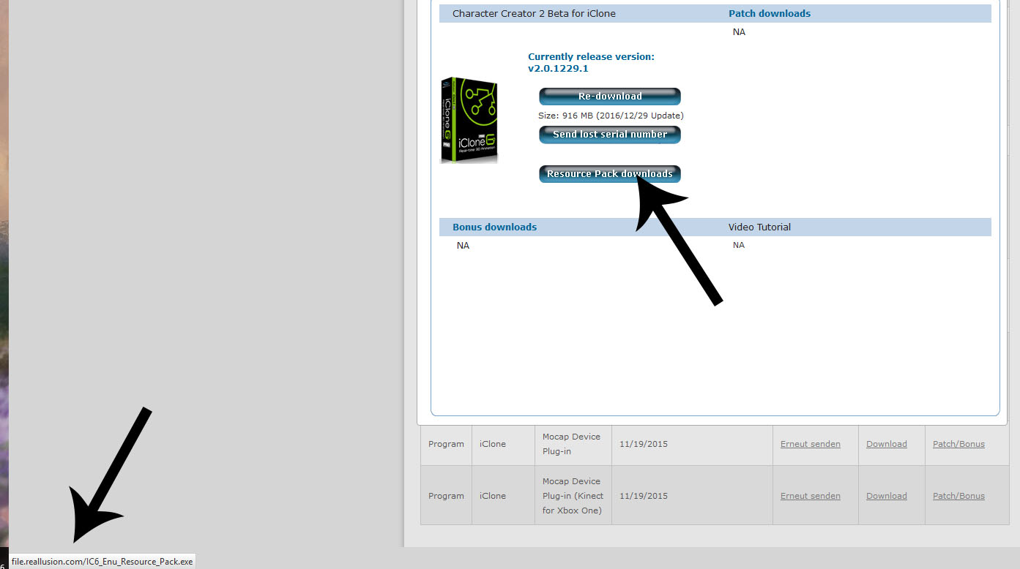
Task: Open the Patch downloads heading link
Action: pyautogui.click(x=770, y=13)
